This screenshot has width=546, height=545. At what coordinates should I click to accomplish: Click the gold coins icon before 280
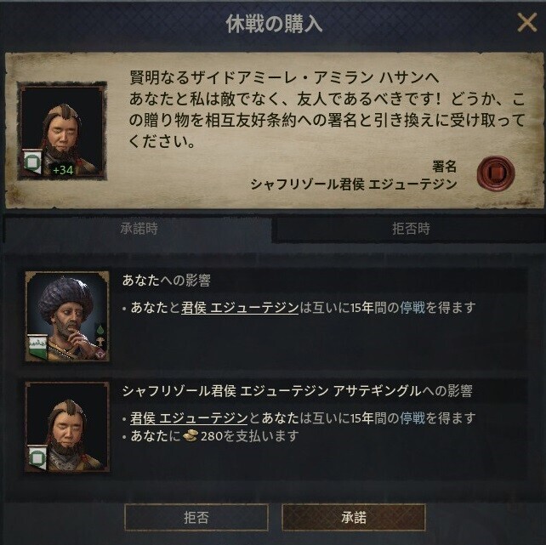coord(191,435)
